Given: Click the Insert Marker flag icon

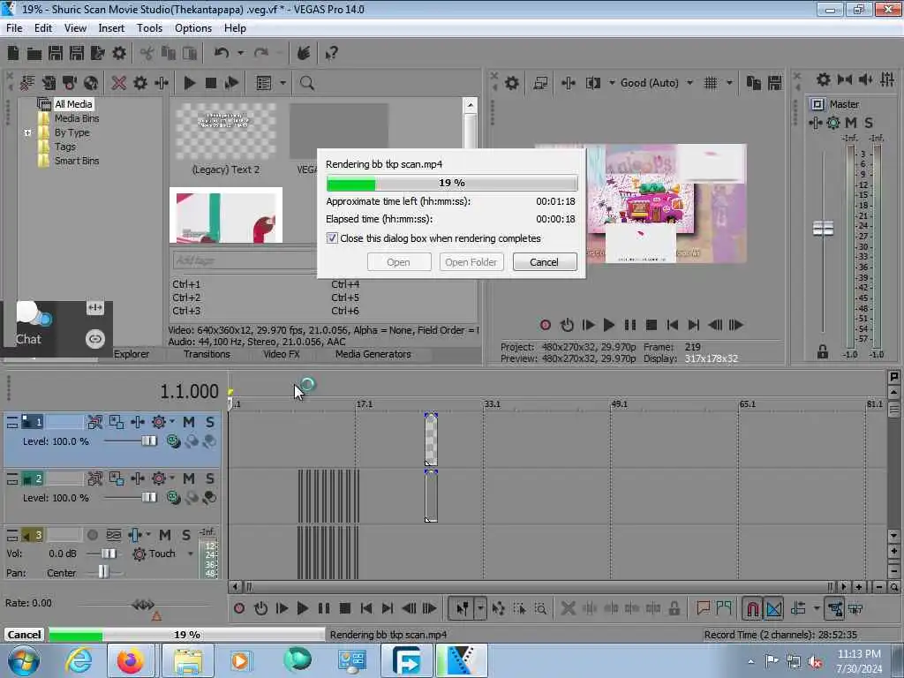Looking at the screenshot, I should pyautogui.click(x=703, y=608).
